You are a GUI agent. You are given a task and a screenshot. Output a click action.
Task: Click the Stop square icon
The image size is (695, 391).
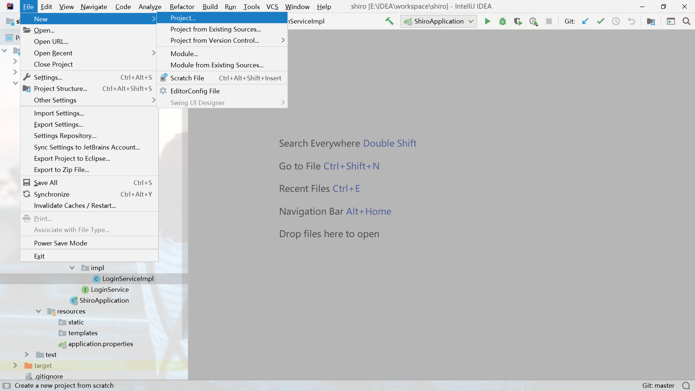coord(549,21)
